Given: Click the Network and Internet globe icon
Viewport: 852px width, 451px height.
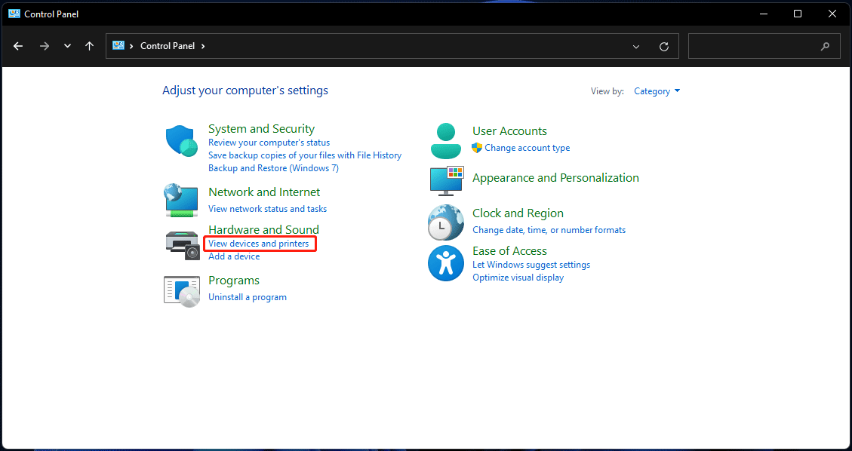Looking at the screenshot, I should pos(181,201).
